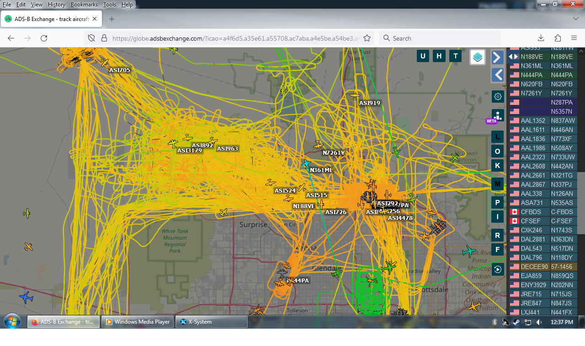
Task: Start the history replay button
Action: pos(498,269)
